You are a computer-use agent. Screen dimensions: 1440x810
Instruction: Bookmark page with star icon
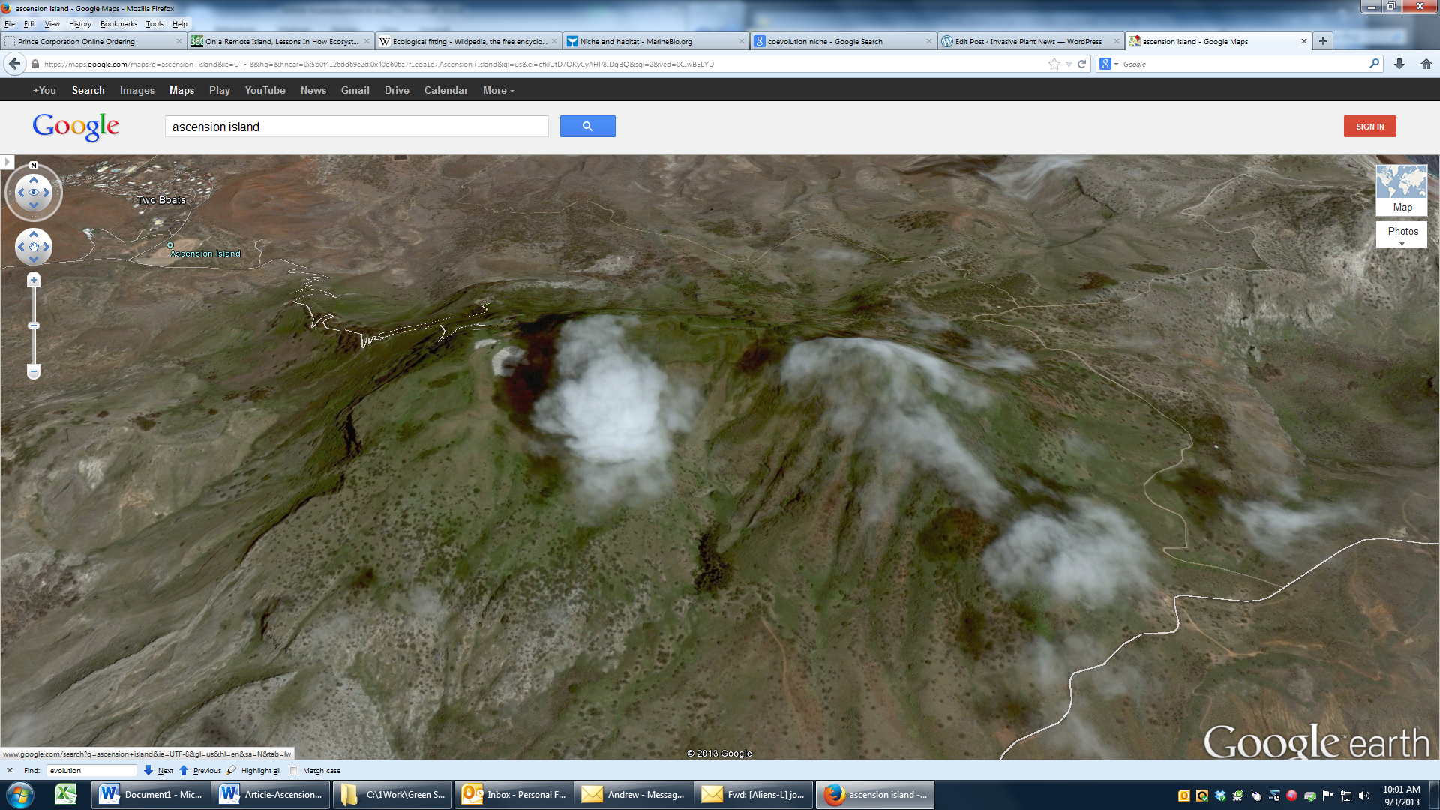pyautogui.click(x=1054, y=64)
